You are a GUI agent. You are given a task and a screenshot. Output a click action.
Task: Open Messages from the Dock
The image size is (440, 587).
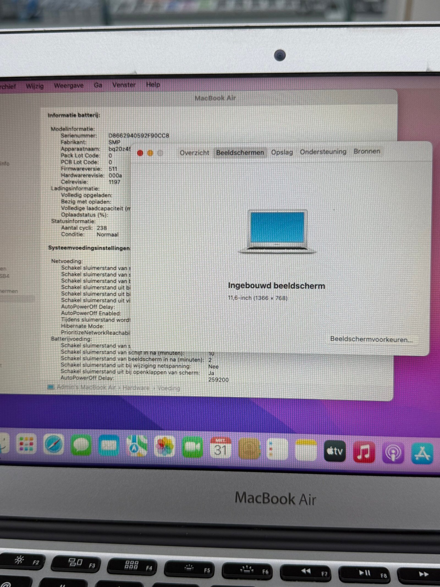(81, 444)
